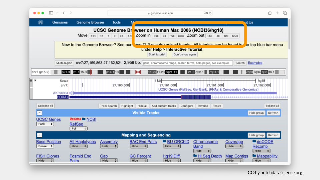320x180 pixels.
Task: Click the Search button
Action: click(240, 63)
